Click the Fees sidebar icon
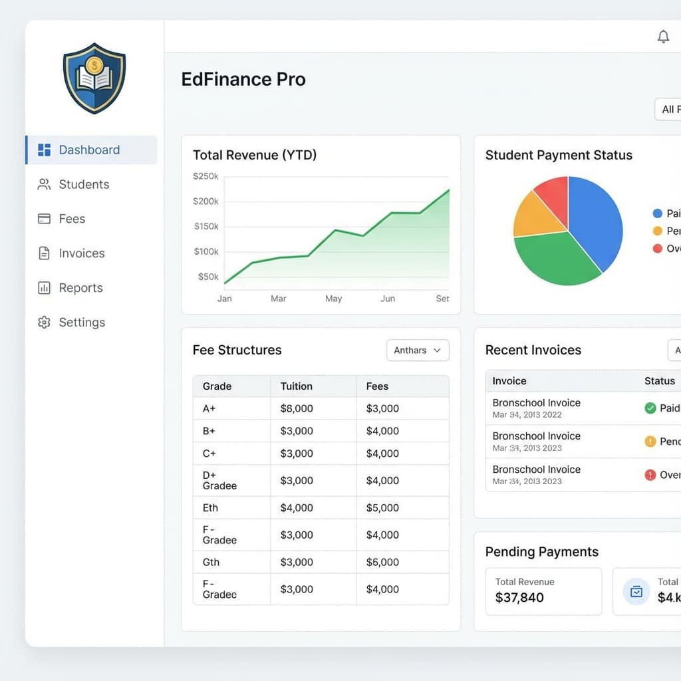This screenshot has width=681, height=681. point(44,219)
